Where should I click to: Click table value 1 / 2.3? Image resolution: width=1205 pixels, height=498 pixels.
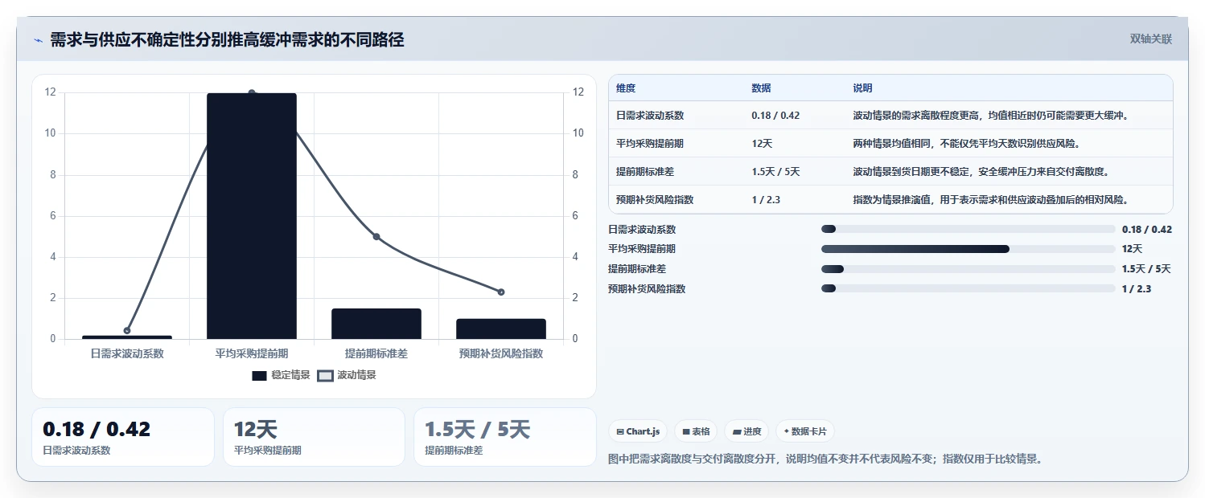coord(766,199)
